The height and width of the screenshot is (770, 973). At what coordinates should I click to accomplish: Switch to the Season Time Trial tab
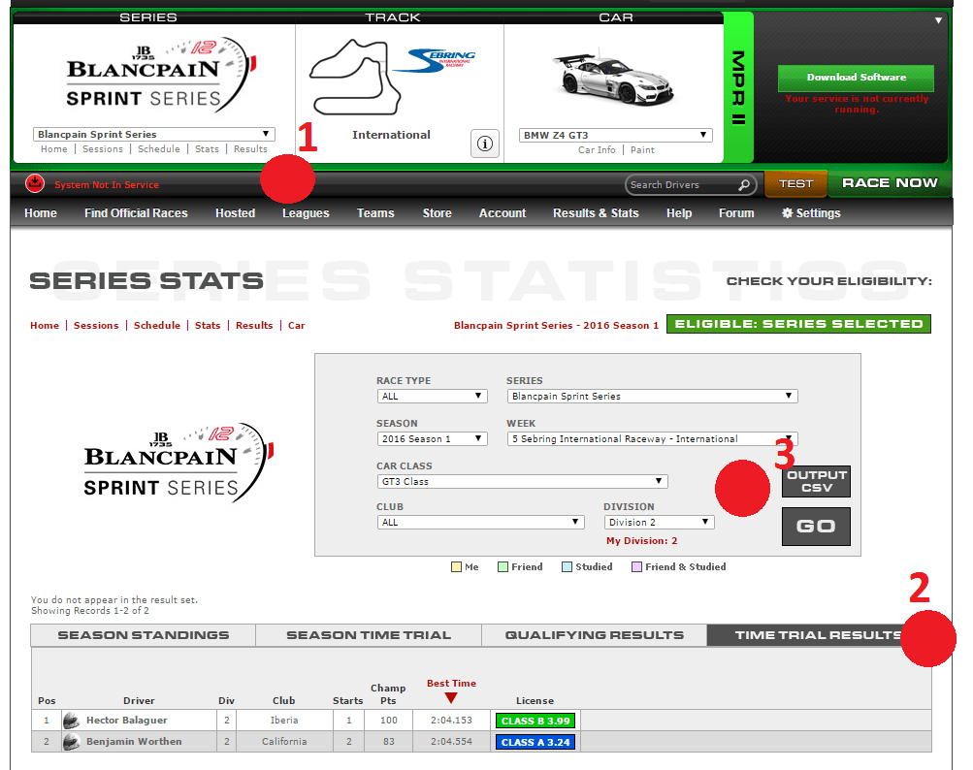pos(369,635)
